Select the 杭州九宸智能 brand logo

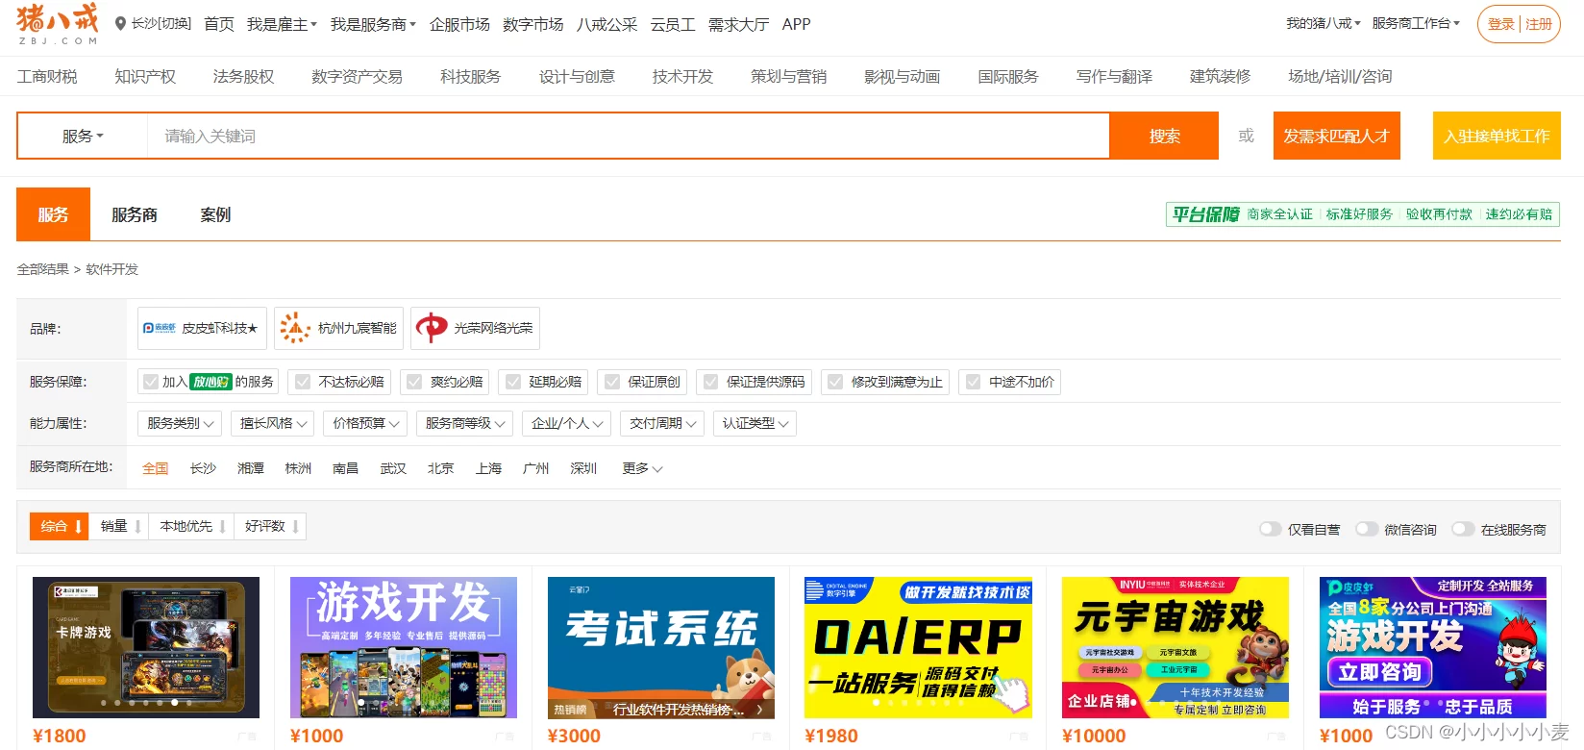[x=294, y=328]
